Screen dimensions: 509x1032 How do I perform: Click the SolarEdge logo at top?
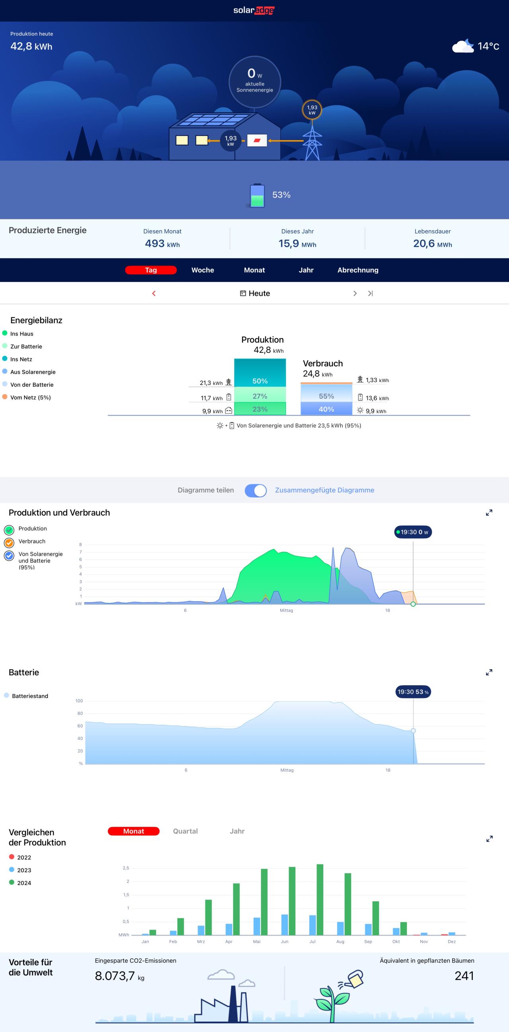[254, 10]
